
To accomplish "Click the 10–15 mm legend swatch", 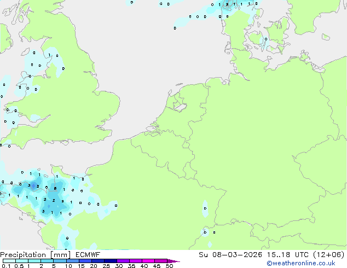I will [x=72, y=261].
